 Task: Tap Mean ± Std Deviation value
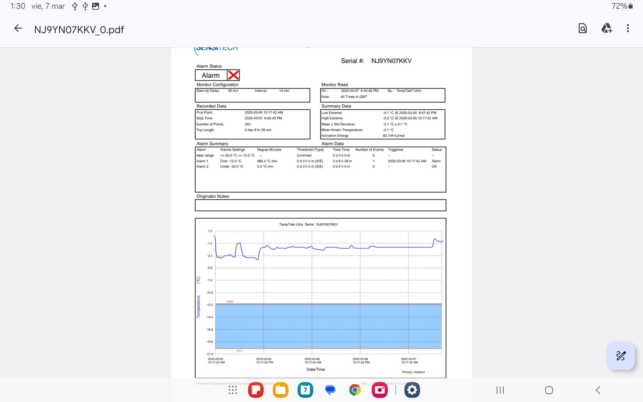(395, 124)
